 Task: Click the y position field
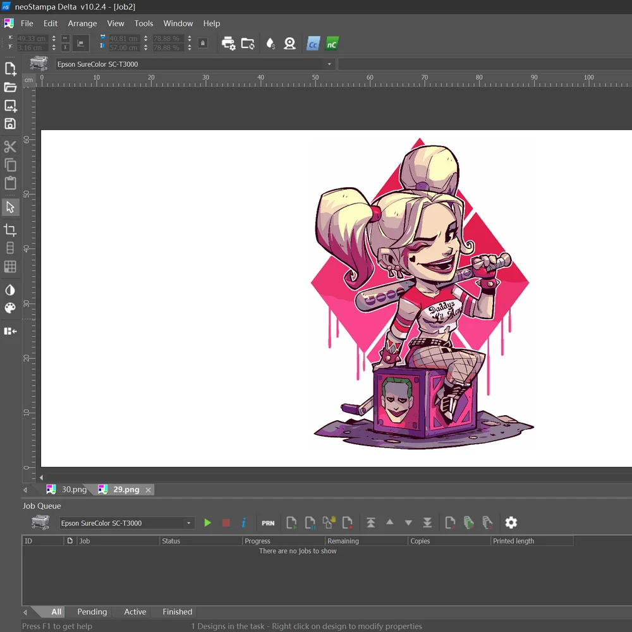[x=32, y=47]
